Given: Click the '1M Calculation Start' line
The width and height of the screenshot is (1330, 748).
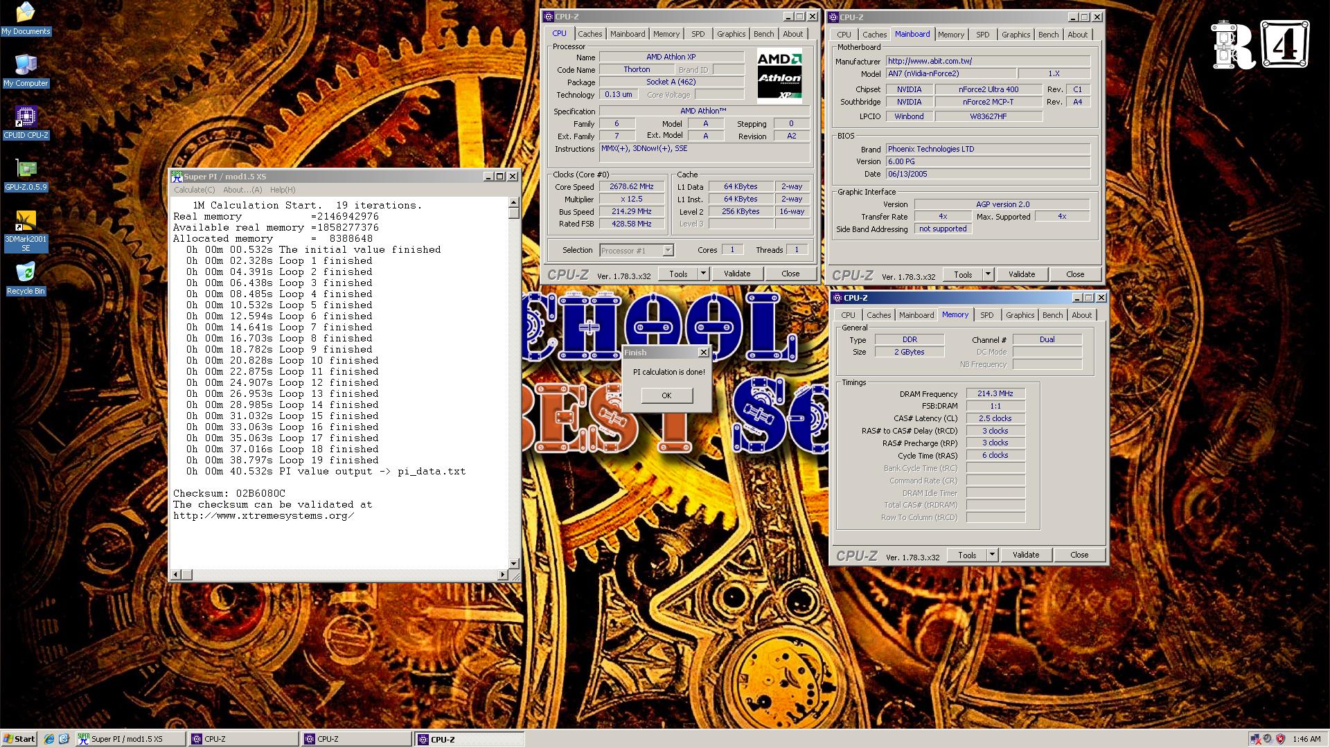Looking at the screenshot, I should coord(307,206).
